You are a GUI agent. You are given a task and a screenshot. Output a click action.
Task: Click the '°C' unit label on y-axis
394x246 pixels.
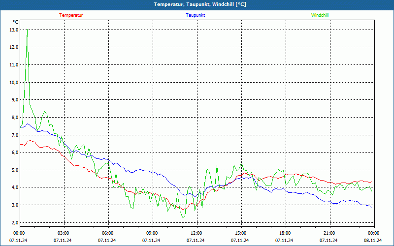16,22
